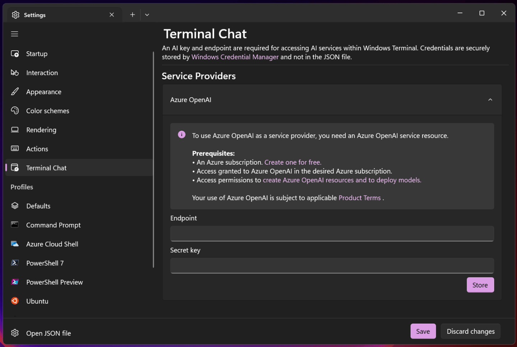Select the Ubuntu profile icon
The height and width of the screenshot is (347, 517).
click(x=15, y=301)
